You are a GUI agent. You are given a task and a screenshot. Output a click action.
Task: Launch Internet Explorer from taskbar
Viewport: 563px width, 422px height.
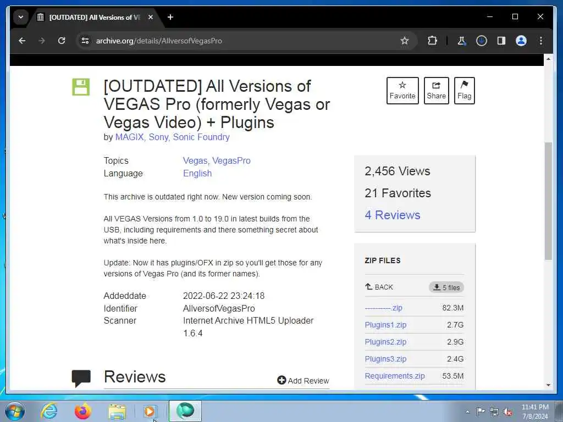(49, 411)
